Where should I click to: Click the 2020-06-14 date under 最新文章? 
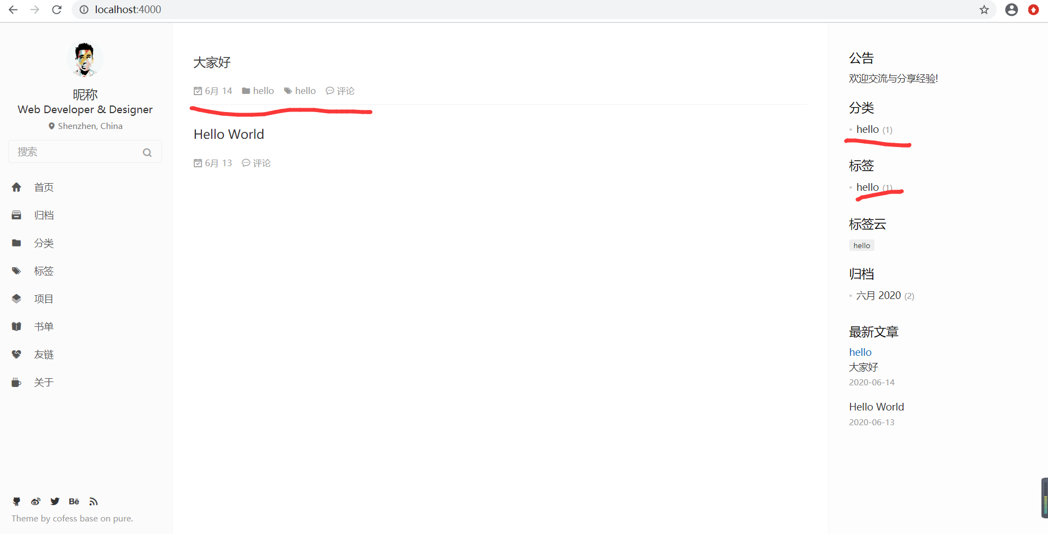coord(872,383)
